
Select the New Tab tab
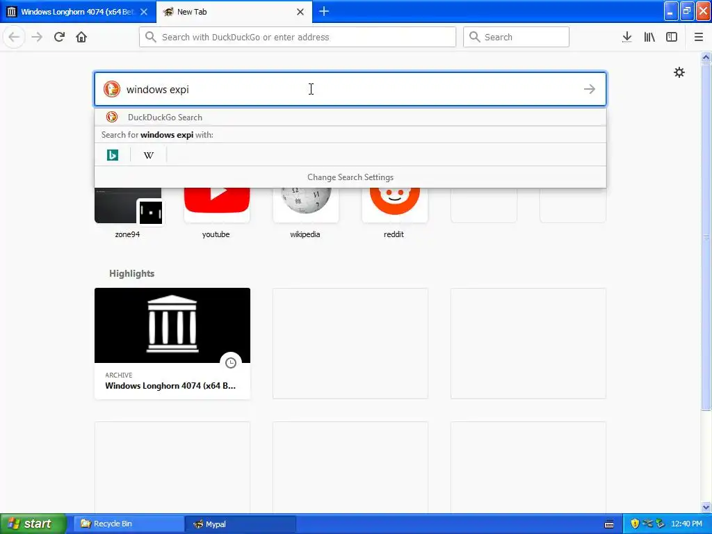pyautogui.click(x=234, y=12)
